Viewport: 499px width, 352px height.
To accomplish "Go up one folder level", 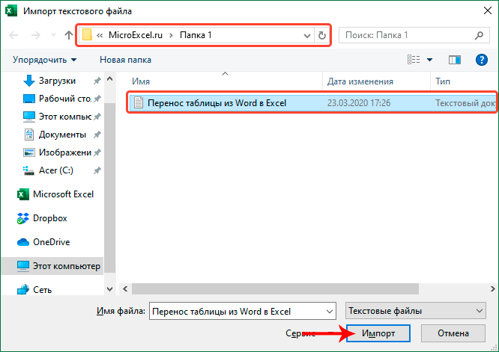I will (x=69, y=35).
